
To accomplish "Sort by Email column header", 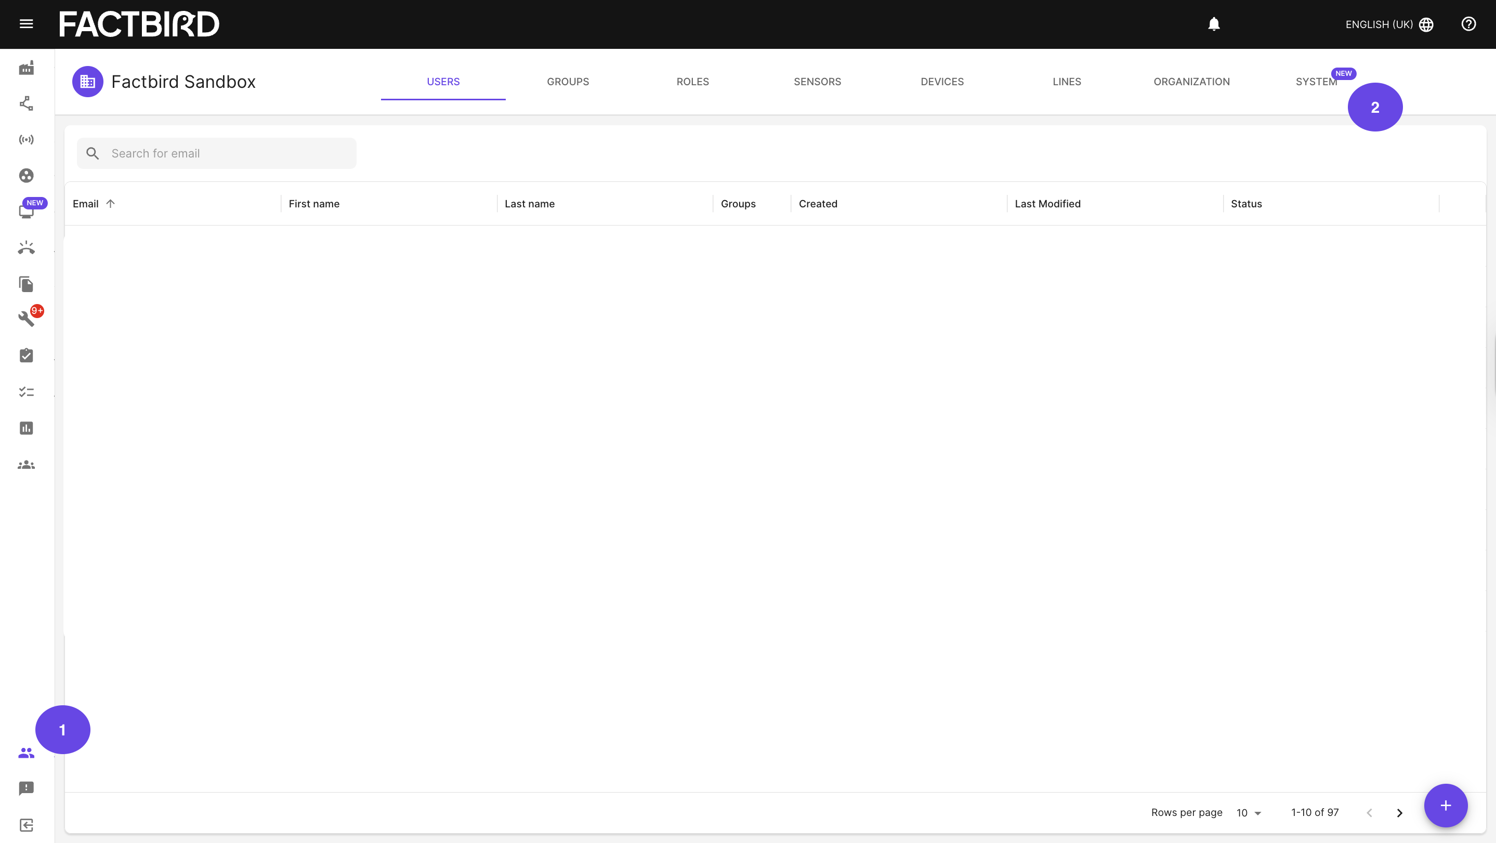I will 85,204.
